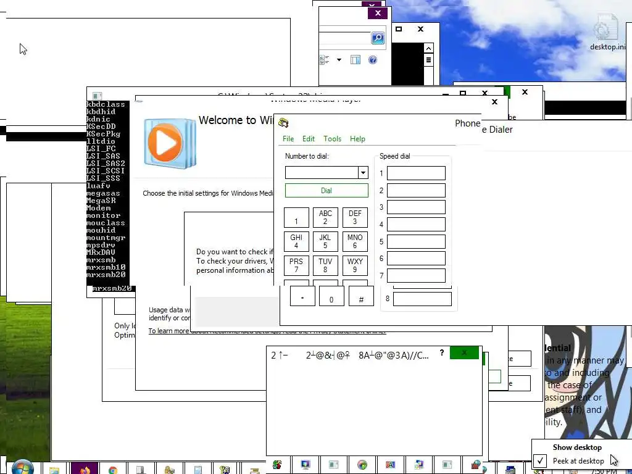Open the Number to dial dropdown arrow
Viewport: 632px width, 474px height.
(363, 173)
